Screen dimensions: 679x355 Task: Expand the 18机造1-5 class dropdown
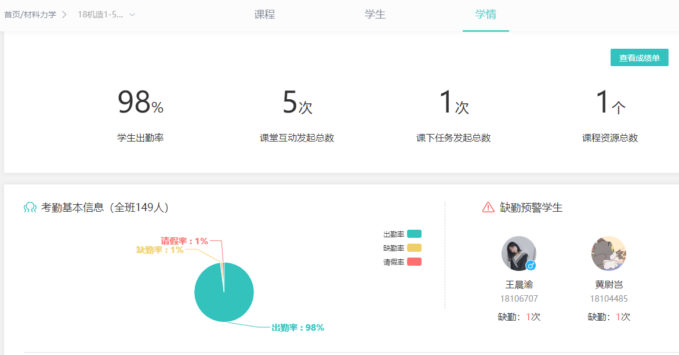click(100, 15)
